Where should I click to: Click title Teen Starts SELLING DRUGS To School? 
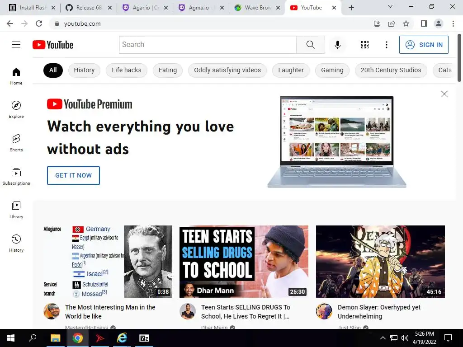(246, 312)
